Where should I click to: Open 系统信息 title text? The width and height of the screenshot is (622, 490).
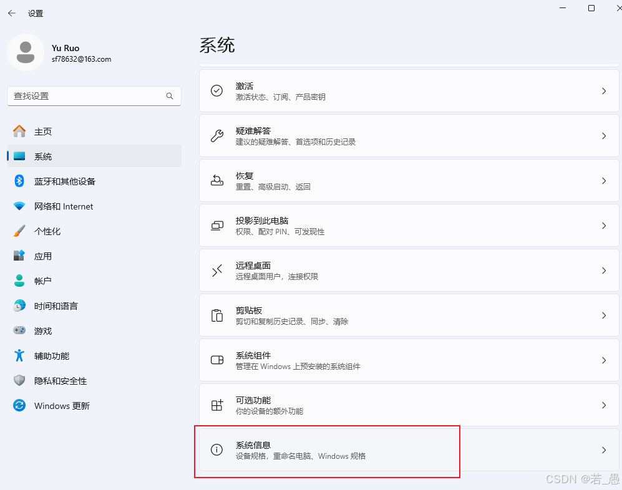click(253, 445)
